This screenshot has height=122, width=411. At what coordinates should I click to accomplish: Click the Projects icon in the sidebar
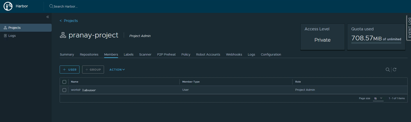5,28
